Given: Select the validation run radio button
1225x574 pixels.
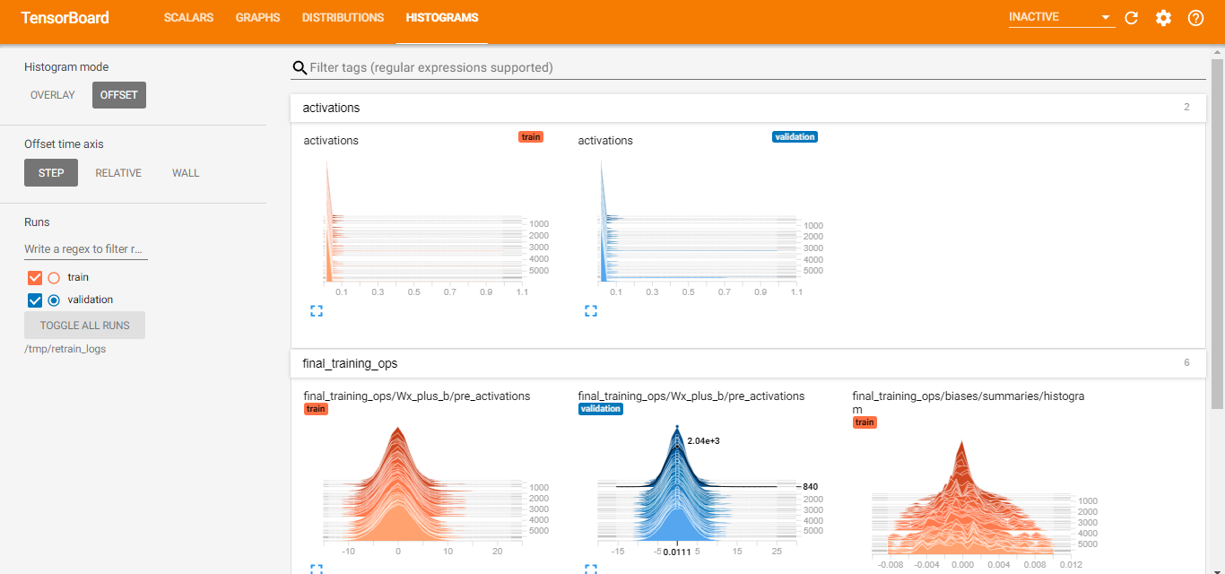Looking at the screenshot, I should click(54, 300).
